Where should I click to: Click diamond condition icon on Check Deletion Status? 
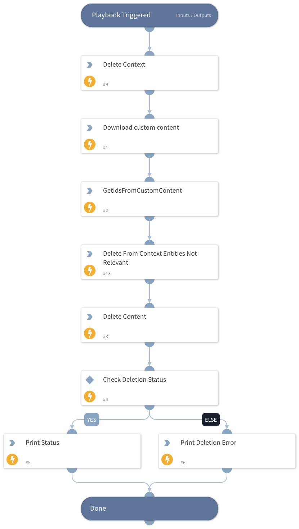pyautogui.click(x=90, y=380)
